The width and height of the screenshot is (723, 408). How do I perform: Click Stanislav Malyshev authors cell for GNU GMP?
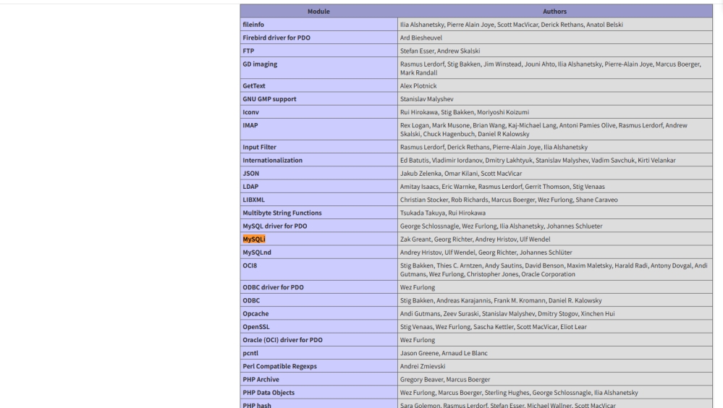(x=554, y=98)
